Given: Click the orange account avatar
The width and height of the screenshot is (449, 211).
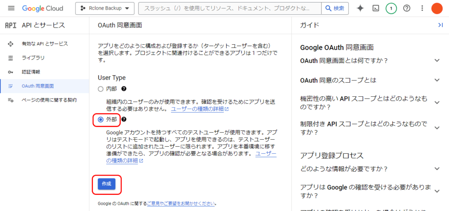Looking at the screenshot, I should click(x=437, y=8).
